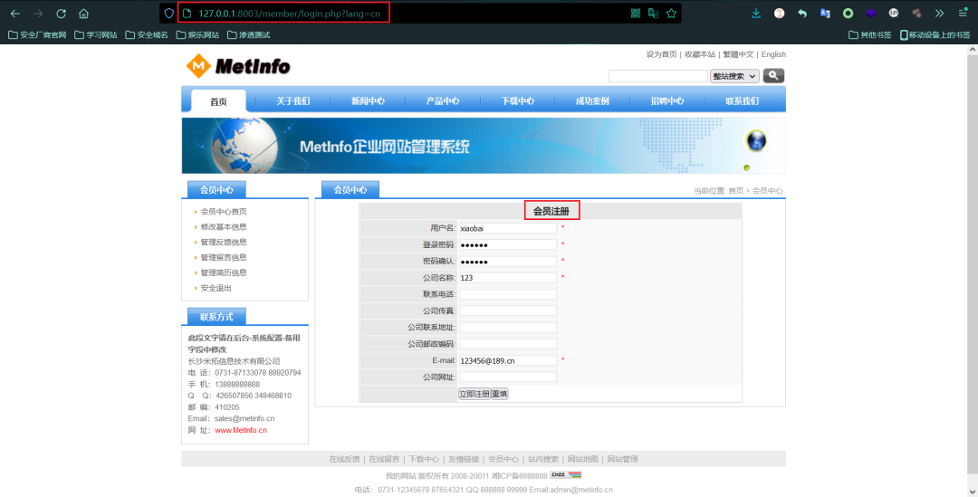Open the 移动设备上的书签 folder
978x497 pixels.
pyautogui.click(x=935, y=35)
